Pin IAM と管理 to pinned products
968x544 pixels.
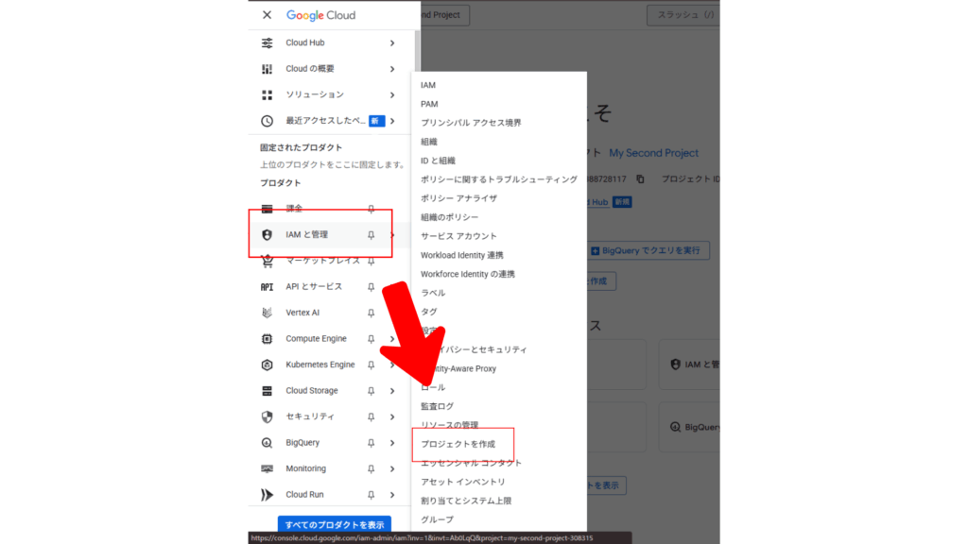(x=371, y=235)
